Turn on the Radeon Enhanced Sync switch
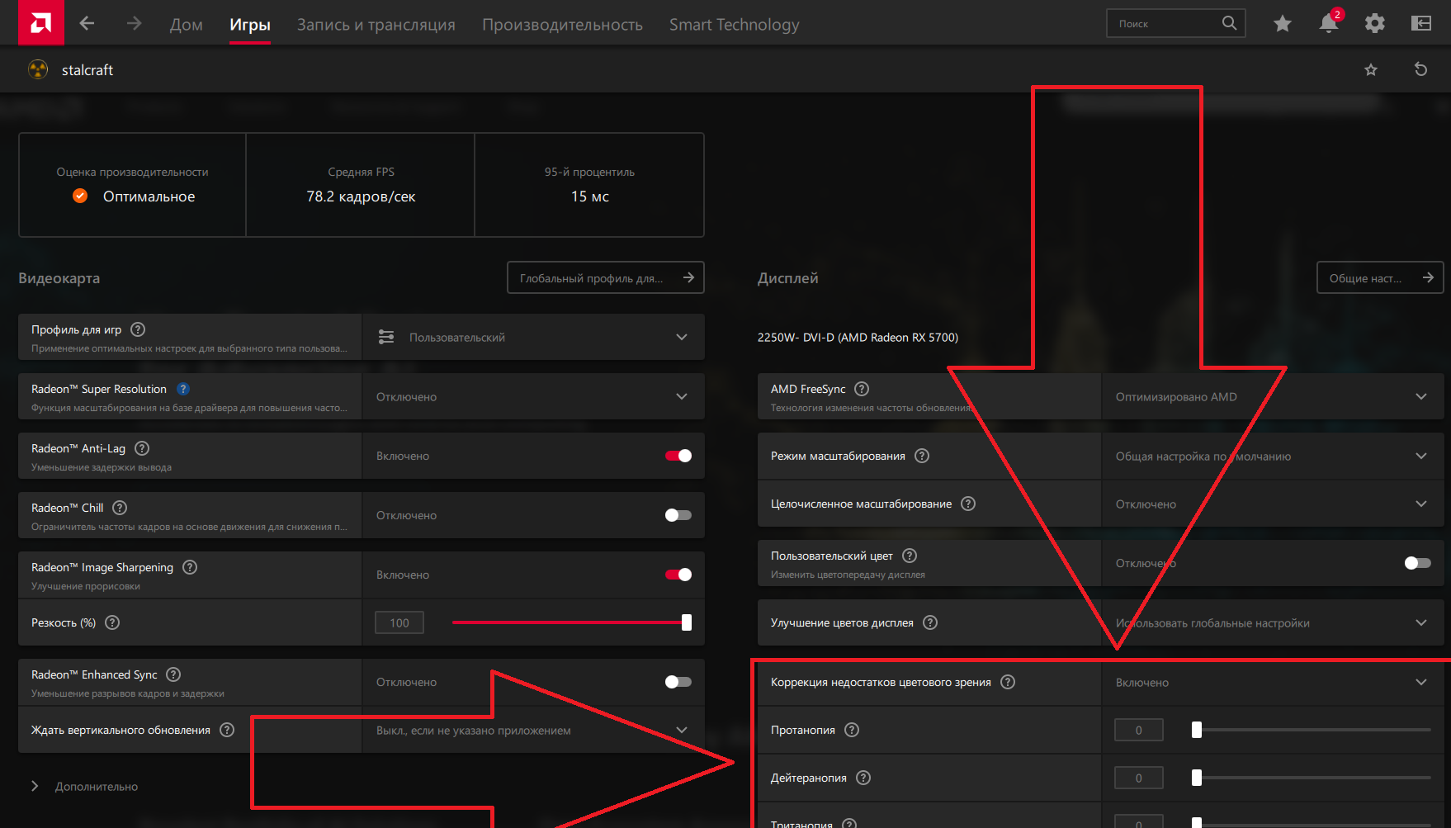This screenshot has height=828, width=1451. click(678, 682)
